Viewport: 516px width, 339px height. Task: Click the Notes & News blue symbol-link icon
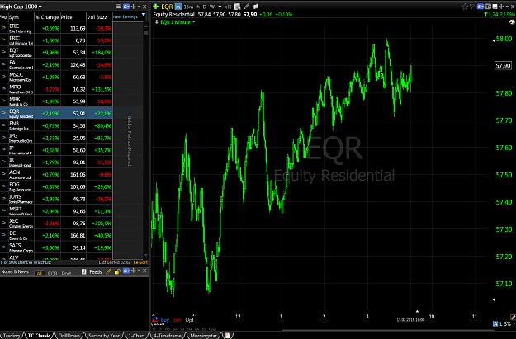coord(126,271)
